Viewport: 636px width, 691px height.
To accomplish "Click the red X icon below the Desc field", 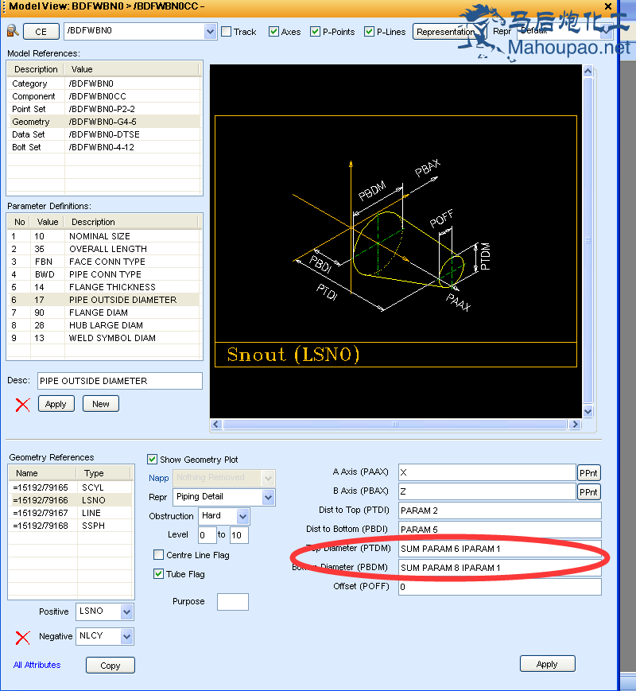I will pos(22,404).
